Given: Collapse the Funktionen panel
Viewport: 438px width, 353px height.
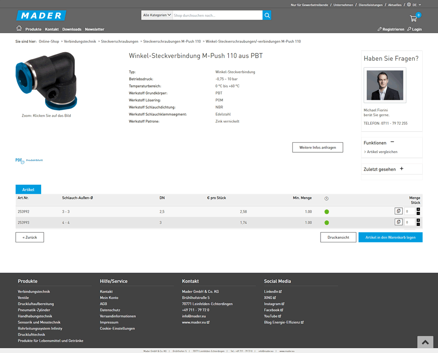Looking at the screenshot, I should [392, 142].
